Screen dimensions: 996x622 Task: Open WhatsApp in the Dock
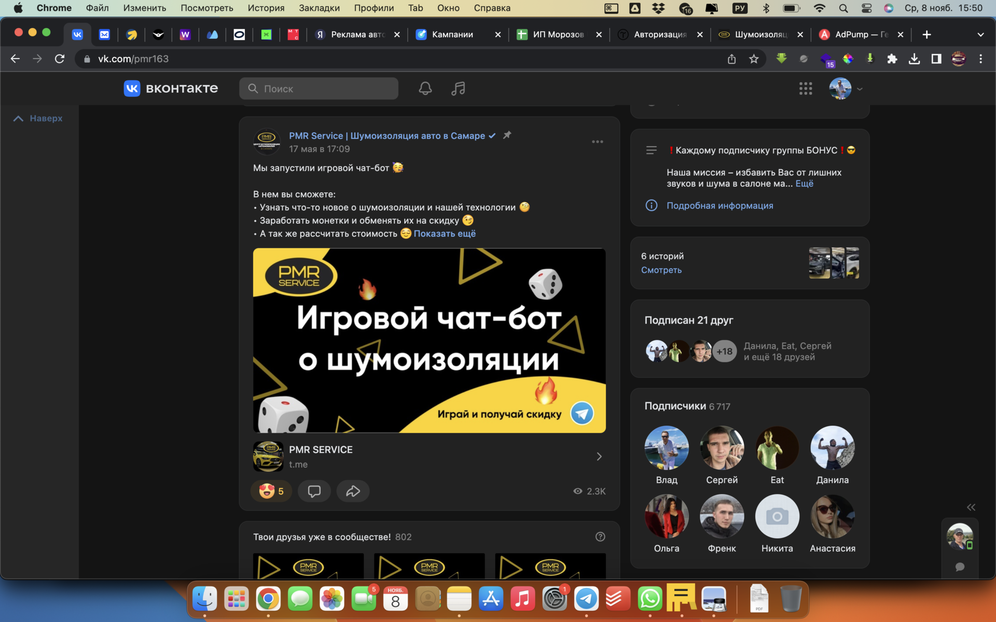[649, 599]
